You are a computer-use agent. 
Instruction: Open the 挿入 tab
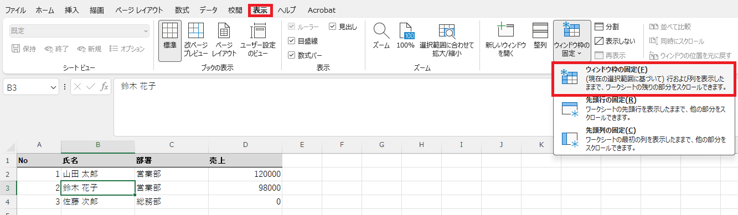tap(72, 10)
